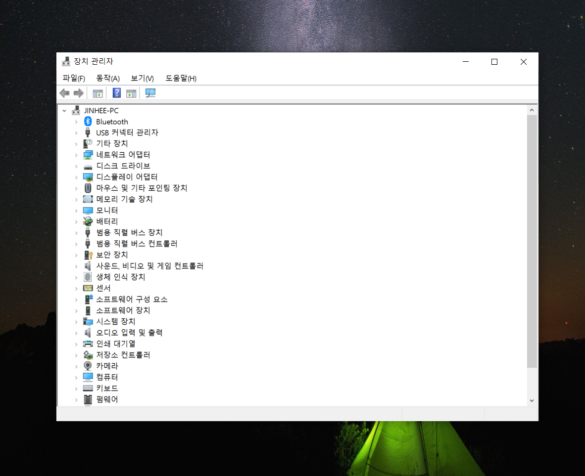Click the printer icon for 인쇄 대기열

point(88,344)
